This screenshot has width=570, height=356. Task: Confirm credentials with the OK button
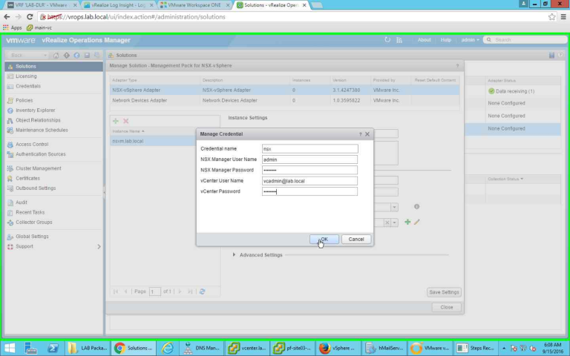[324, 239]
